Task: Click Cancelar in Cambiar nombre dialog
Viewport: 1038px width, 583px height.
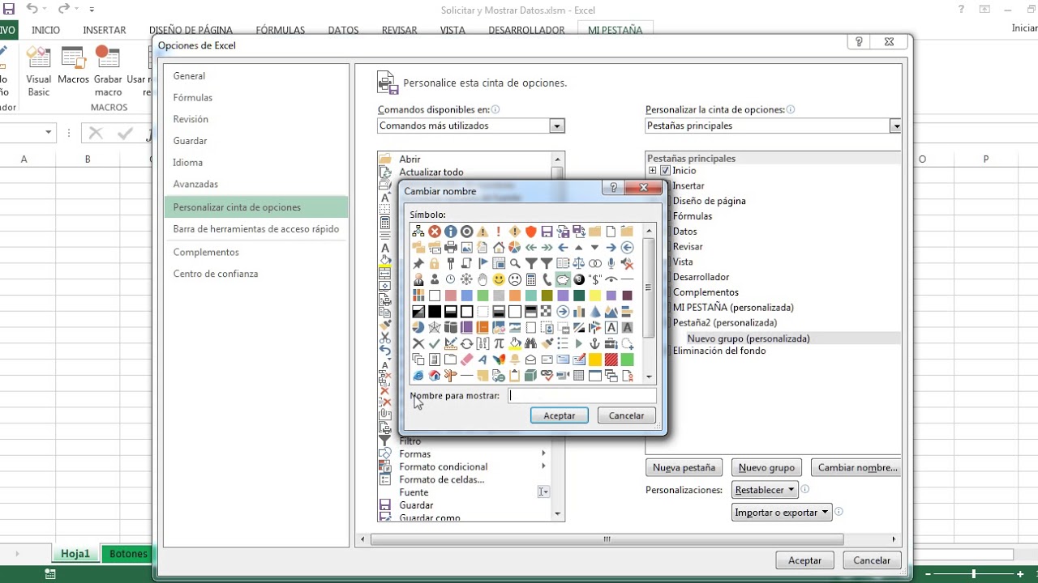Action: 626,415
